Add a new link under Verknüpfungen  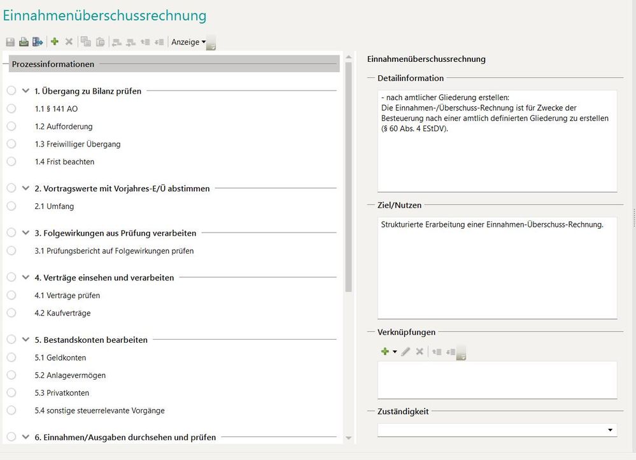(x=385, y=352)
